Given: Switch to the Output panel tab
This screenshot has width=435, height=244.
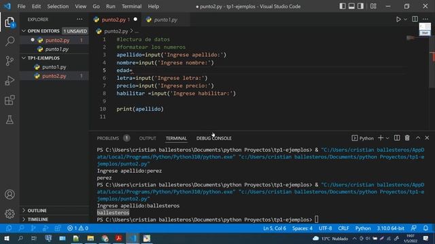Looking at the screenshot, I should click(x=147, y=138).
